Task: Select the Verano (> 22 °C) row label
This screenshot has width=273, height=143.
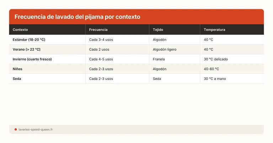Action: 27,49
